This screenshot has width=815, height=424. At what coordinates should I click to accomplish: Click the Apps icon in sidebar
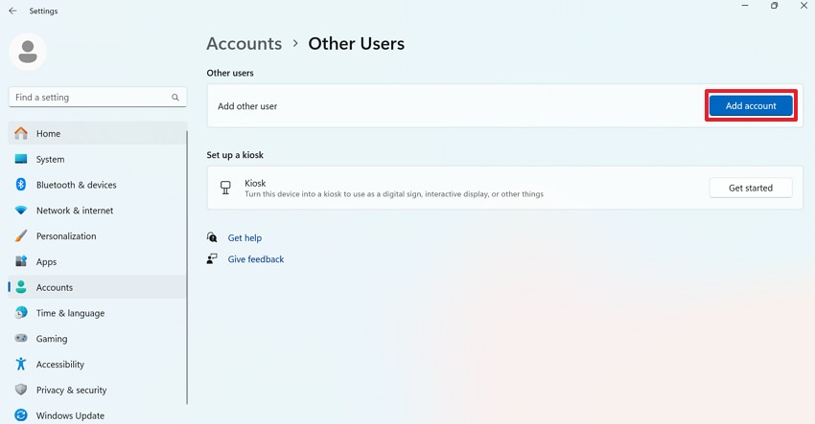pyautogui.click(x=21, y=261)
